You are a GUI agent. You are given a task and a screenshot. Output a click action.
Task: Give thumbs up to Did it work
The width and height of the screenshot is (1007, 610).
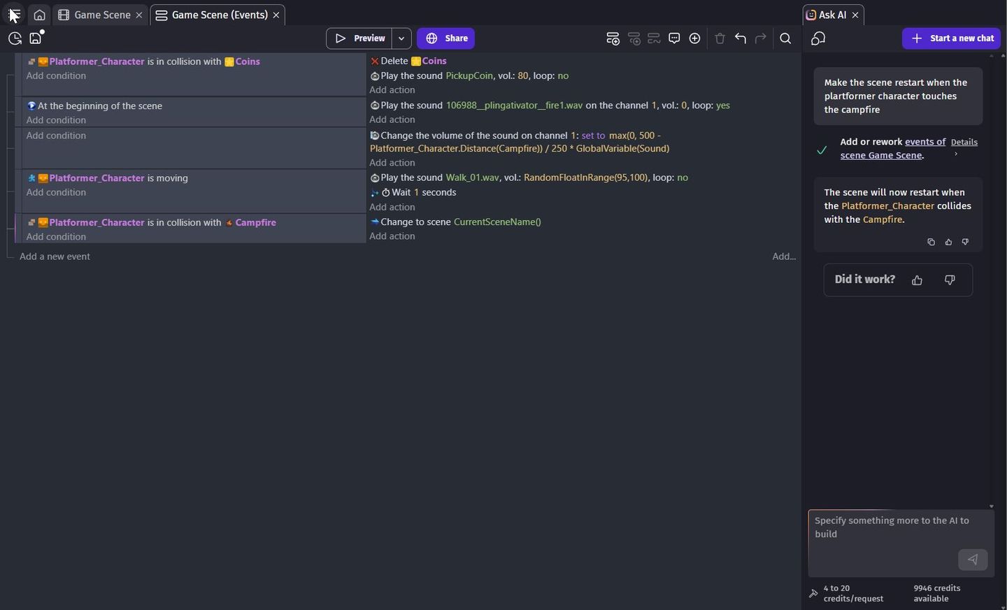(917, 280)
